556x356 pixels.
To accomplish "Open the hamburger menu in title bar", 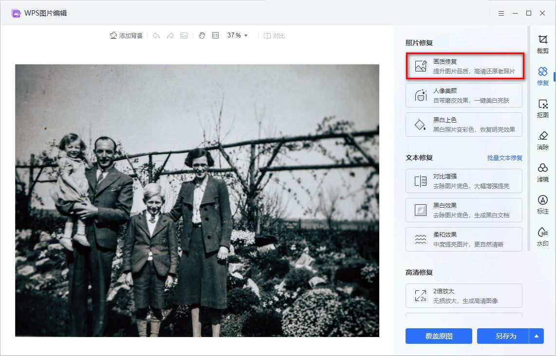I will pos(501,13).
